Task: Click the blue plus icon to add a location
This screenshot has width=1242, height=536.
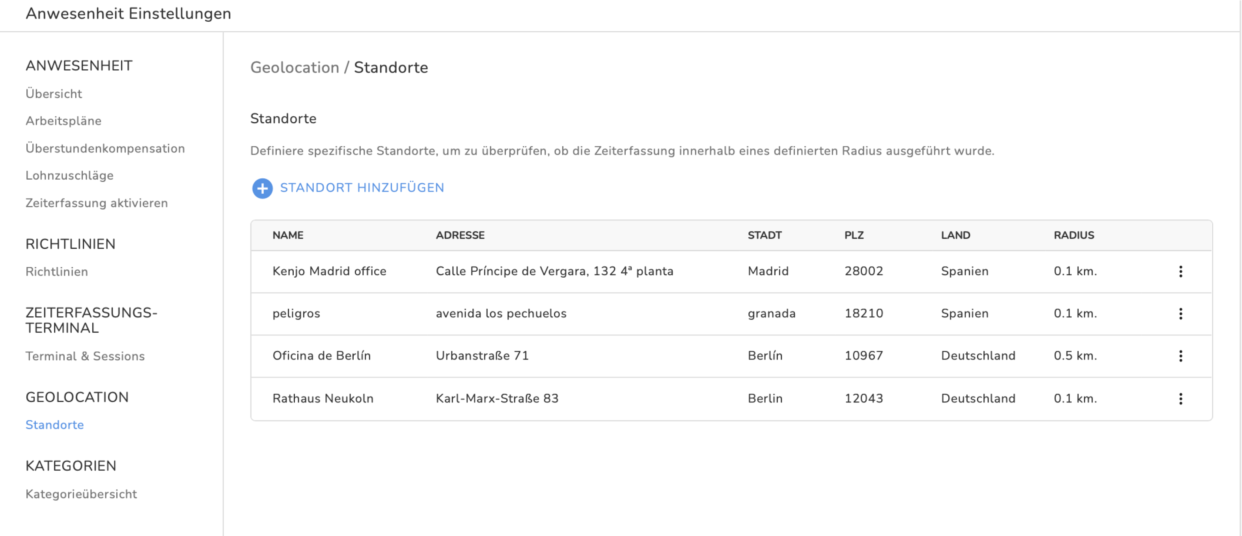Action: pyautogui.click(x=262, y=188)
